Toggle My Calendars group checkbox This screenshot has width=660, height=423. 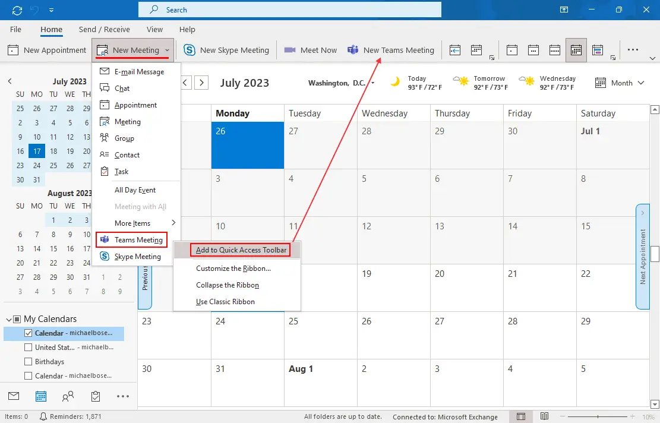tap(17, 319)
